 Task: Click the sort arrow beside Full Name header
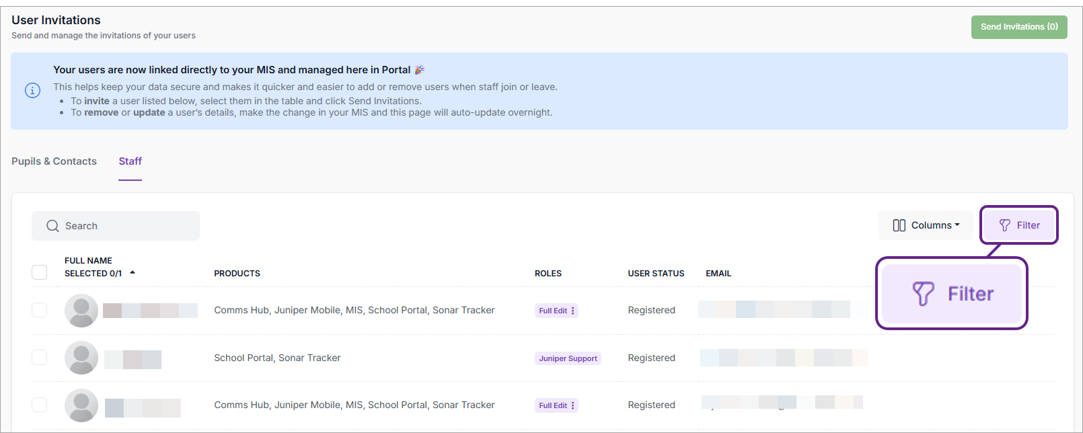pyautogui.click(x=133, y=272)
